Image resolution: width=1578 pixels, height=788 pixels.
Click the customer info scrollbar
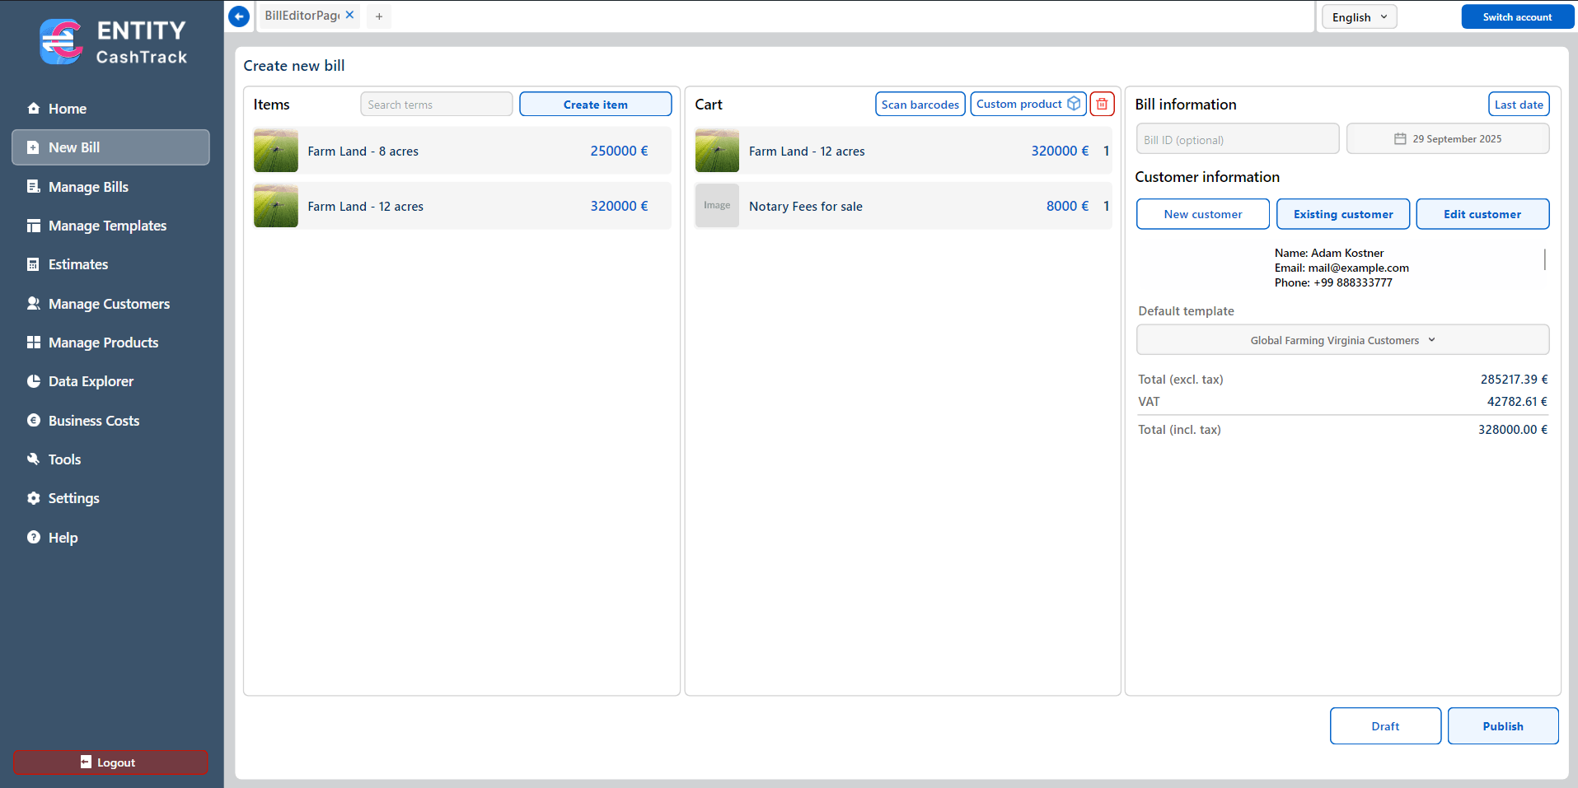point(1544,259)
